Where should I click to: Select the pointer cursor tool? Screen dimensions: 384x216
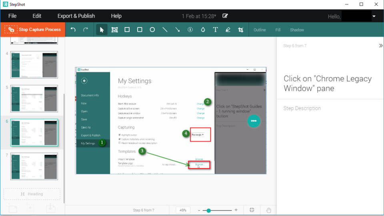point(102,30)
